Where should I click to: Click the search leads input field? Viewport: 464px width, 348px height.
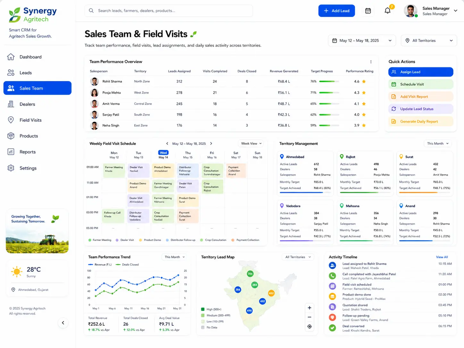169,11
